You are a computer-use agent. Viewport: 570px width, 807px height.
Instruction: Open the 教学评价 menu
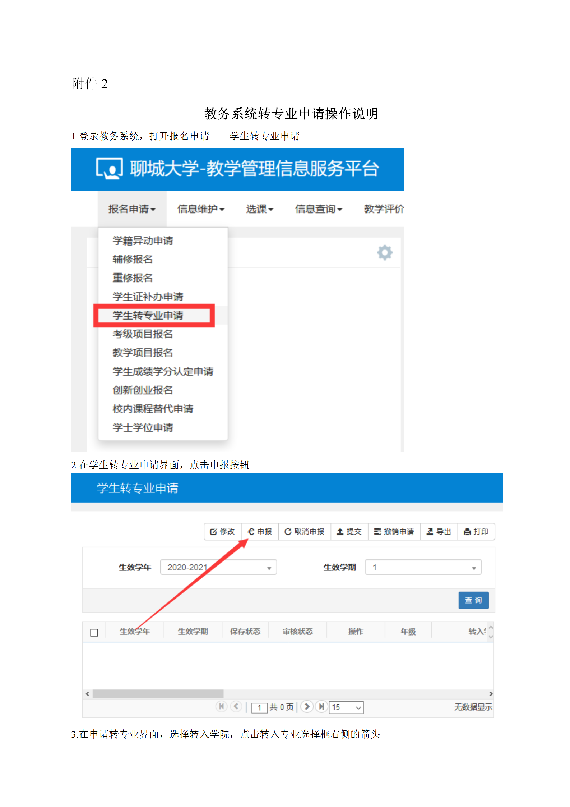point(383,209)
